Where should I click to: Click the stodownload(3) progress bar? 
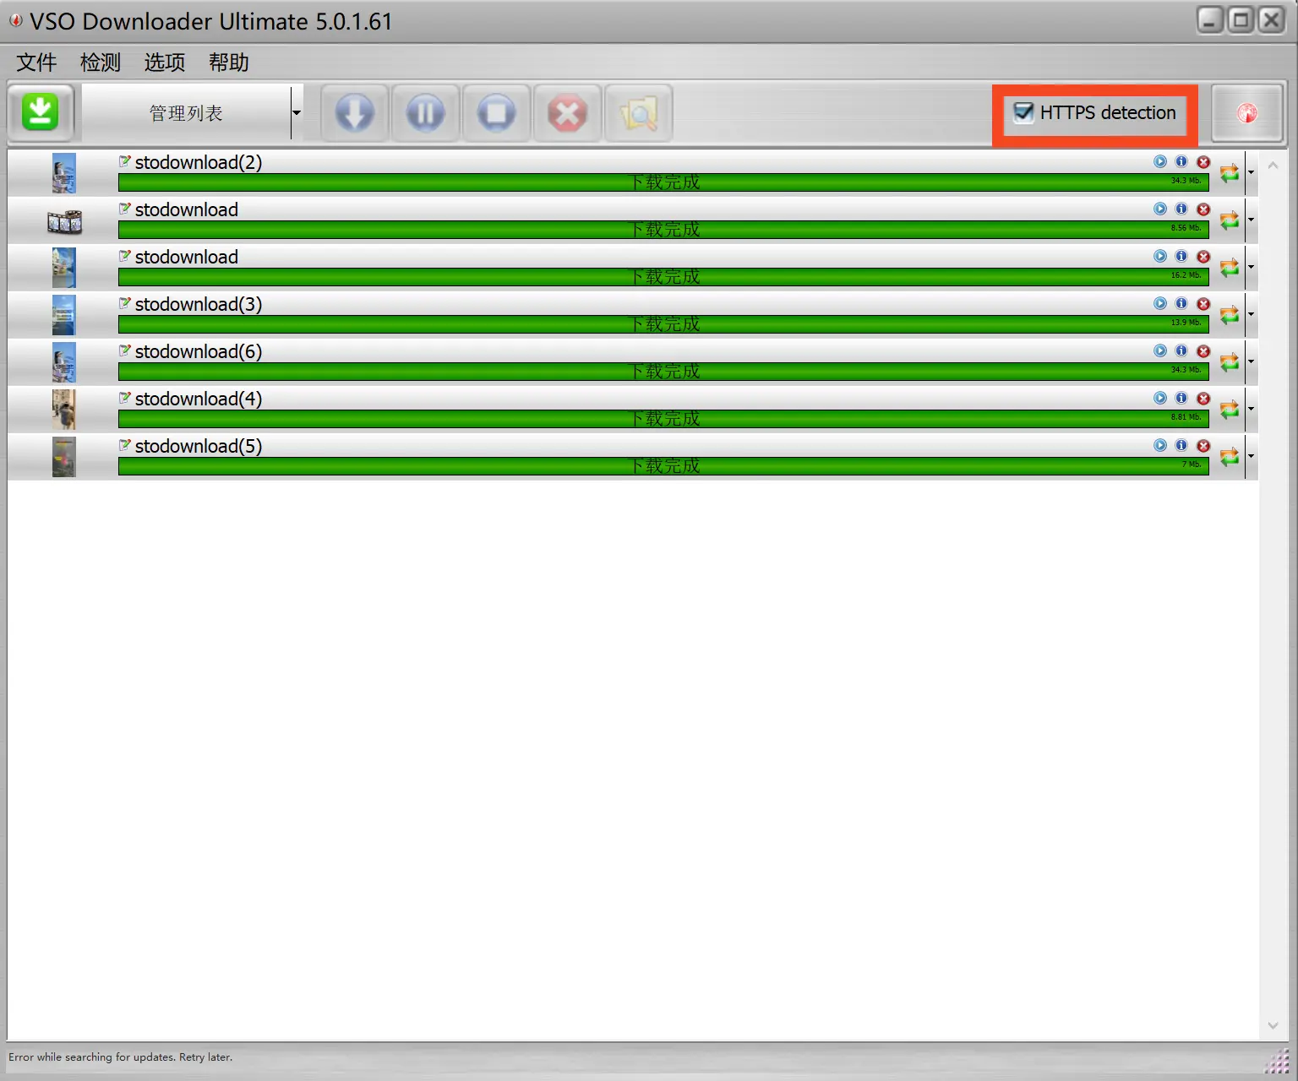pyautogui.click(x=663, y=324)
